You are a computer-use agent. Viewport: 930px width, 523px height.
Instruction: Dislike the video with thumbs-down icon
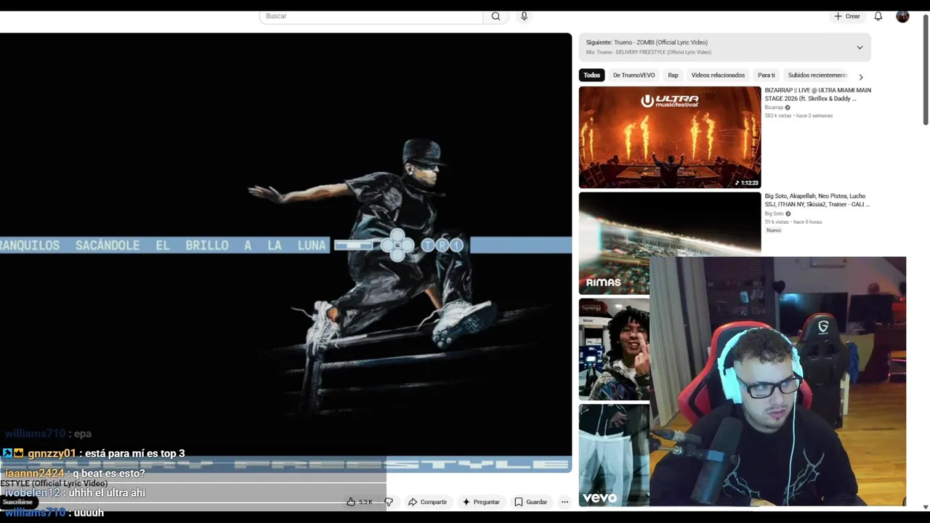click(389, 502)
